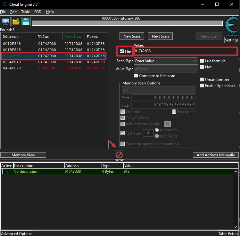This screenshot has width=240, height=236.
Task: Open the Value Type dropdown
Action: (x=166, y=69)
